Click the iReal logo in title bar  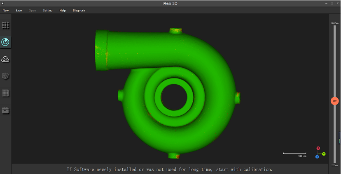pos(2,3)
